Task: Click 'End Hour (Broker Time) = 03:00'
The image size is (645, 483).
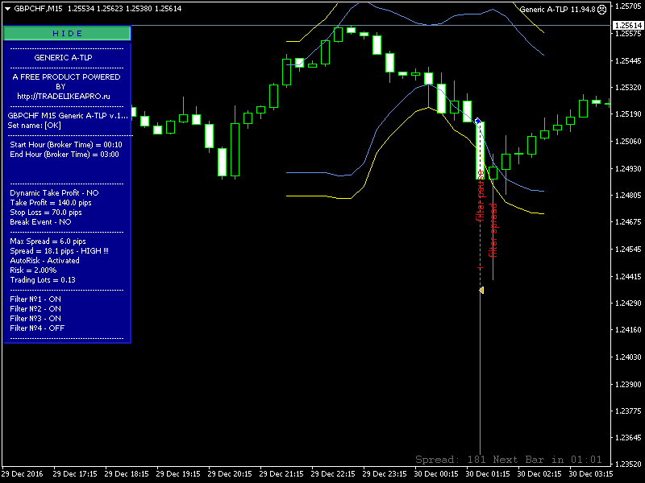Action: tap(64, 155)
